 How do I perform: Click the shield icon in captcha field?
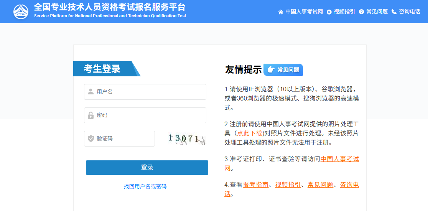91,138
